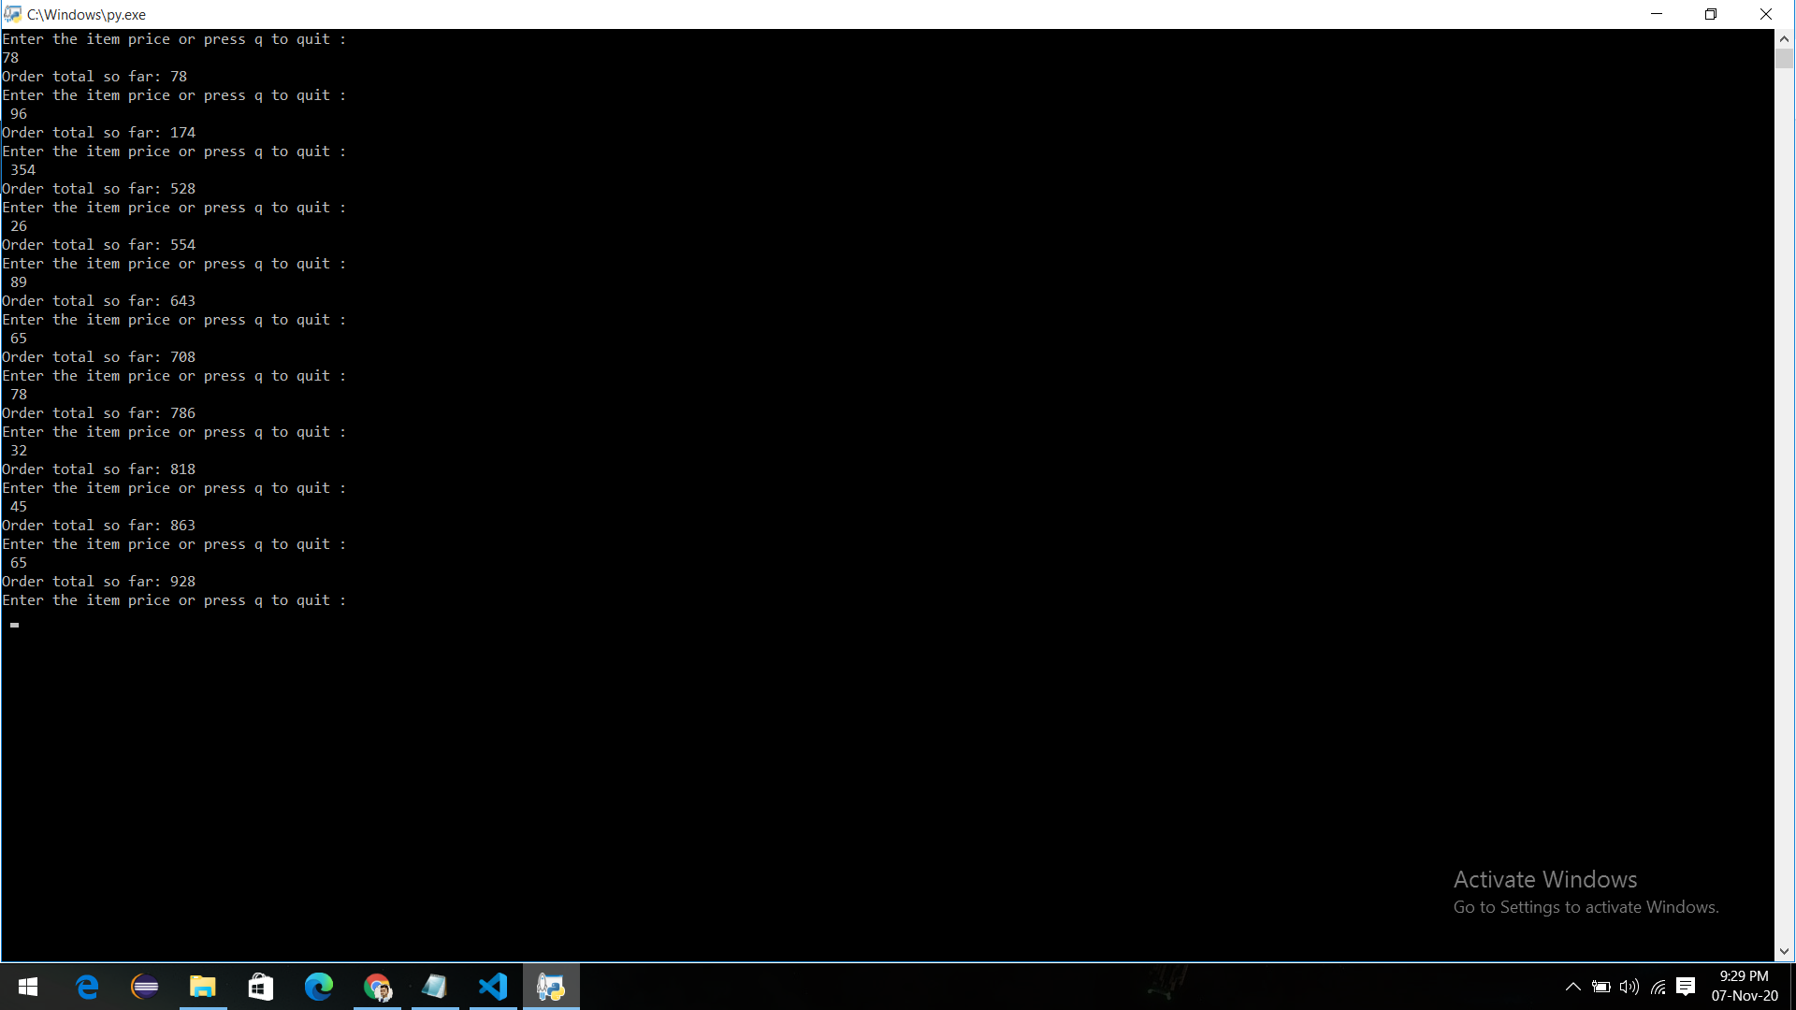Open Microsoft Store from taskbar
Viewport: 1796px width, 1010px height.
[261, 987]
